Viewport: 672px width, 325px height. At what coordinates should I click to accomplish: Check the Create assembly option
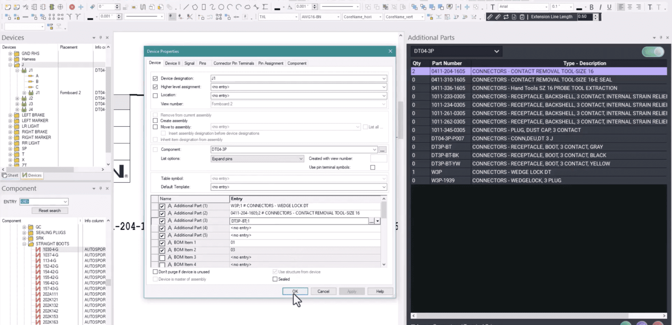coord(155,120)
